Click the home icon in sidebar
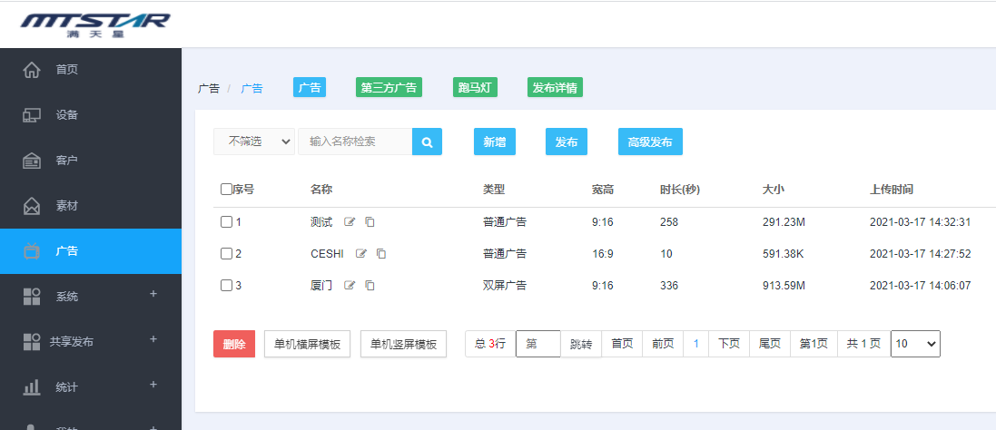This screenshot has width=996, height=430. point(32,70)
